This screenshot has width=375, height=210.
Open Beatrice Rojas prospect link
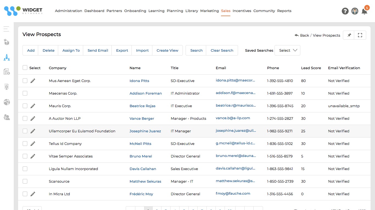pyautogui.click(x=142, y=106)
